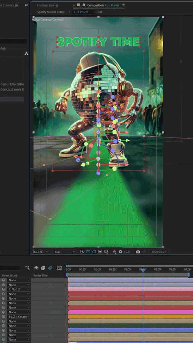Expand the hidden panels overflow chevron
The height and width of the screenshot is (343, 193).
[26, 5]
